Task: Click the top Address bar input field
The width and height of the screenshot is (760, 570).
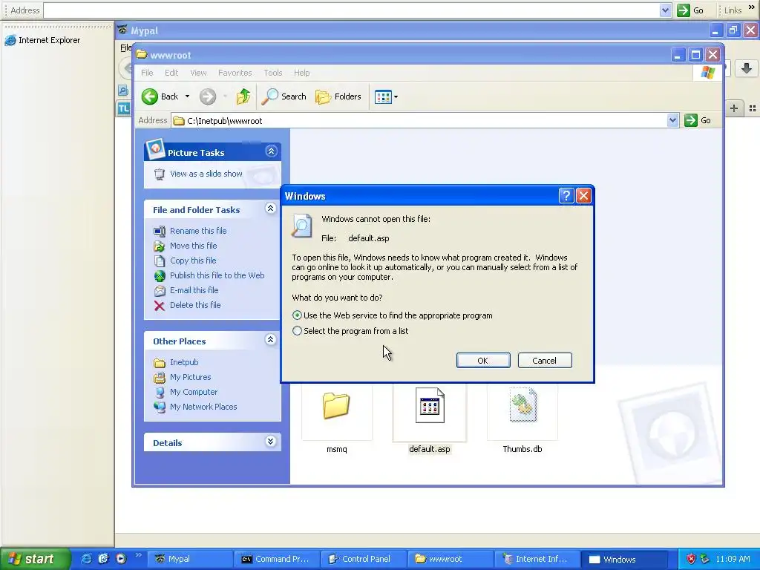Action: (351, 10)
